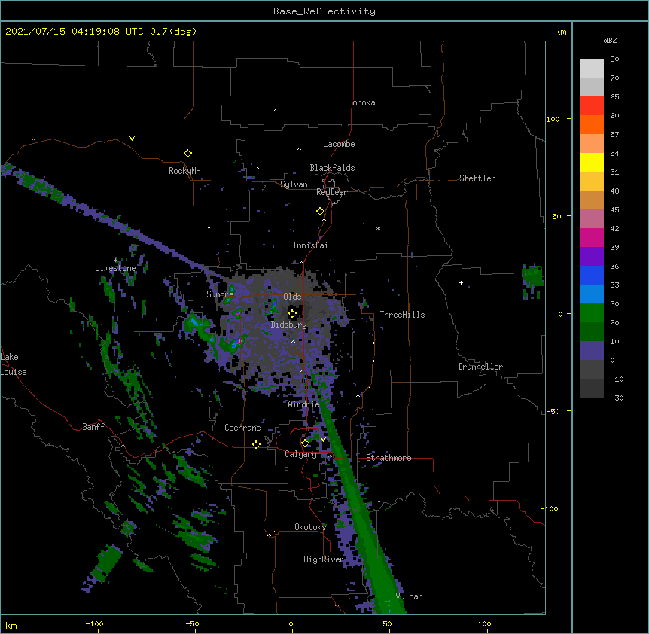Select the blue 36-33 dBZ legend swatch
The width and height of the screenshot is (649, 634).
pos(592,275)
